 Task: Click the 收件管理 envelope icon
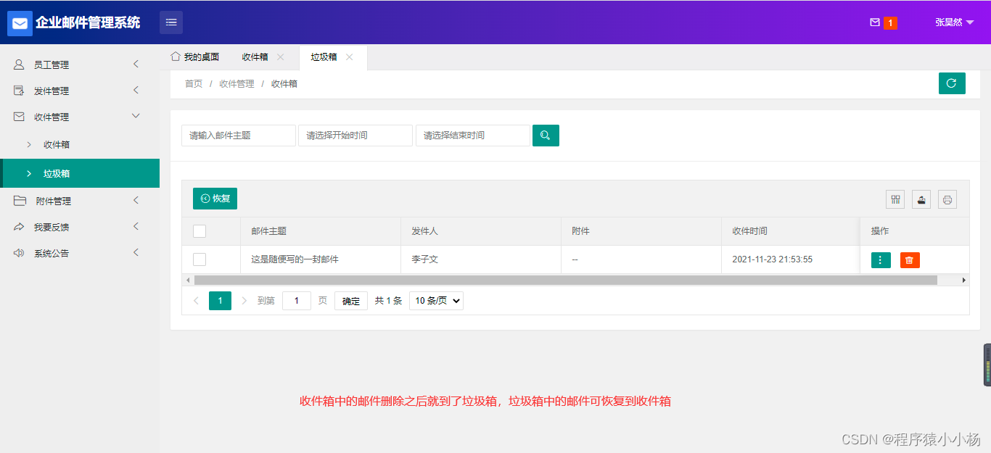click(x=19, y=117)
